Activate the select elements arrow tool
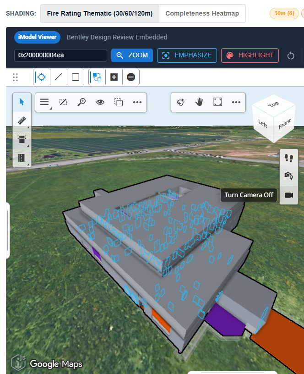 (22, 102)
